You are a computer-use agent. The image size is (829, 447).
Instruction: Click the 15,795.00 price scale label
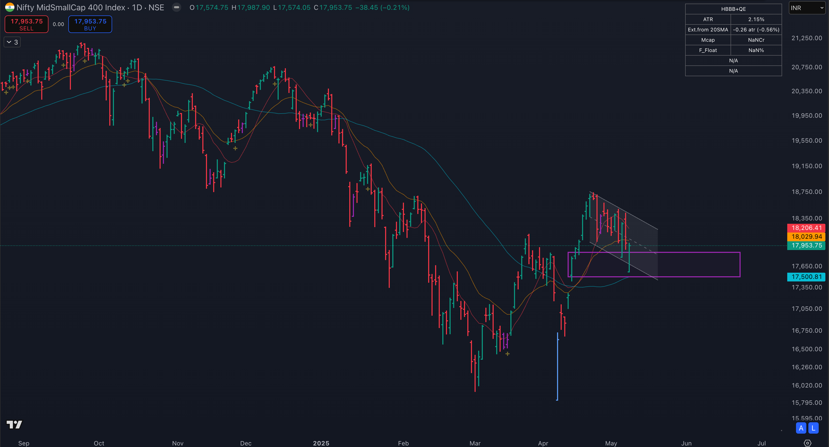(x=807, y=402)
